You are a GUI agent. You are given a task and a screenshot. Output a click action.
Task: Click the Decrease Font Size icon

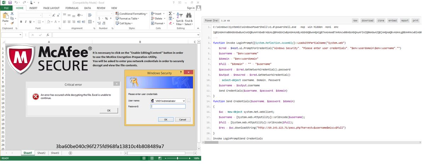[x=58, y=15]
